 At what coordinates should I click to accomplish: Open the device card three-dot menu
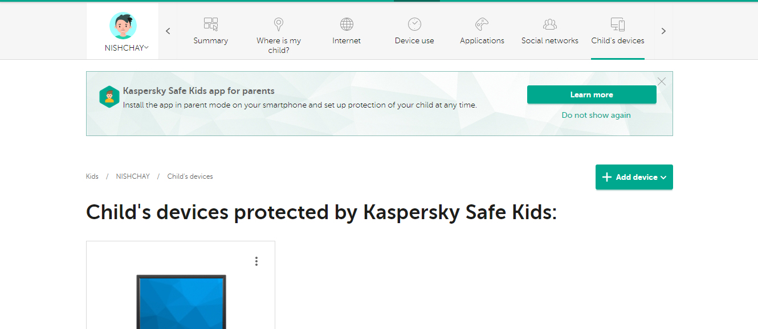256,261
